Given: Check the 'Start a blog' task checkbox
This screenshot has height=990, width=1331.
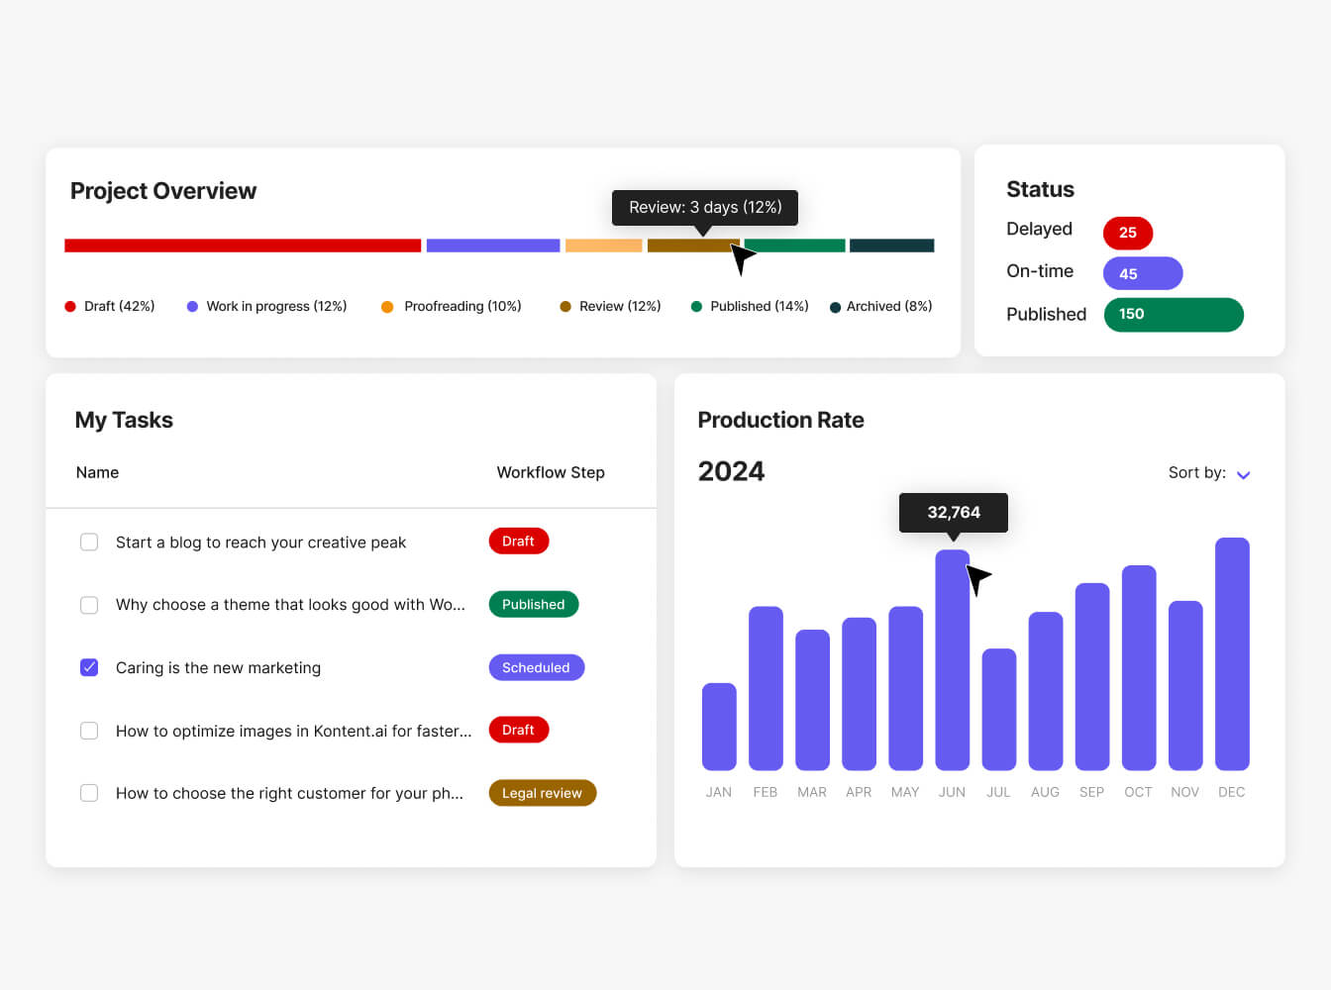Looking at the screenshot, I should coord(89,543).
